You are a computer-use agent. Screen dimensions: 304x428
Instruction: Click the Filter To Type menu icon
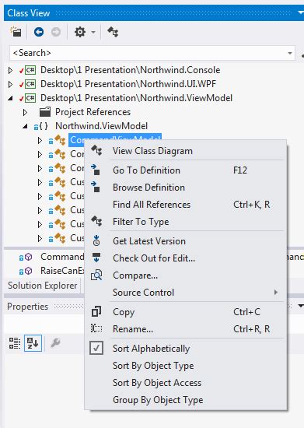96,222
